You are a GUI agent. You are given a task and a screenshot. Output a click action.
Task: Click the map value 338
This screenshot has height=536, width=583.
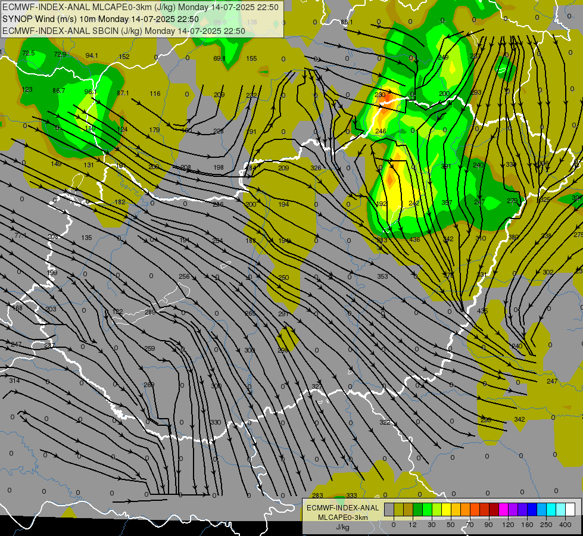(x=546, y=236)
